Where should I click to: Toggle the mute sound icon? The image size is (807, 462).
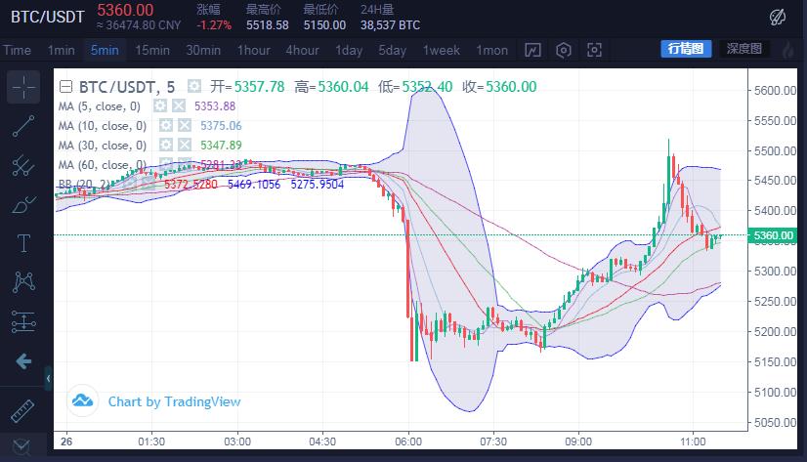(x=778, y=17)
